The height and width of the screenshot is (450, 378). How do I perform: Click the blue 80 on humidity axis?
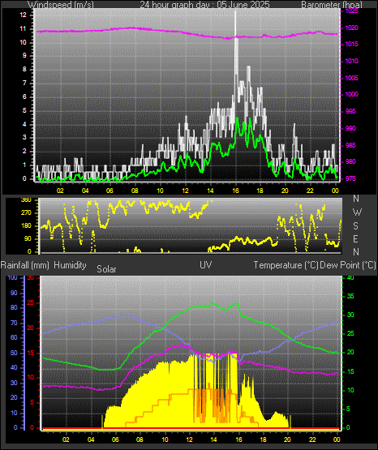pos(14,307)
